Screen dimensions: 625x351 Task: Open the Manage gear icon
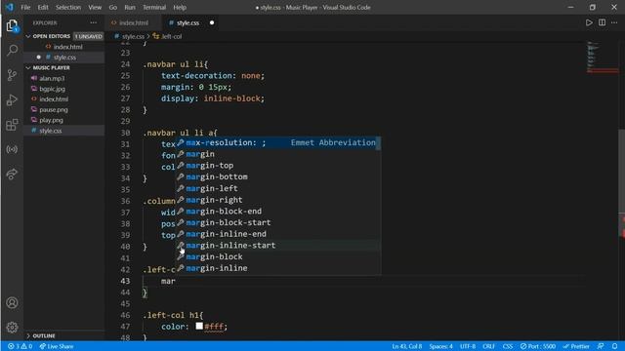pos(12,328)
